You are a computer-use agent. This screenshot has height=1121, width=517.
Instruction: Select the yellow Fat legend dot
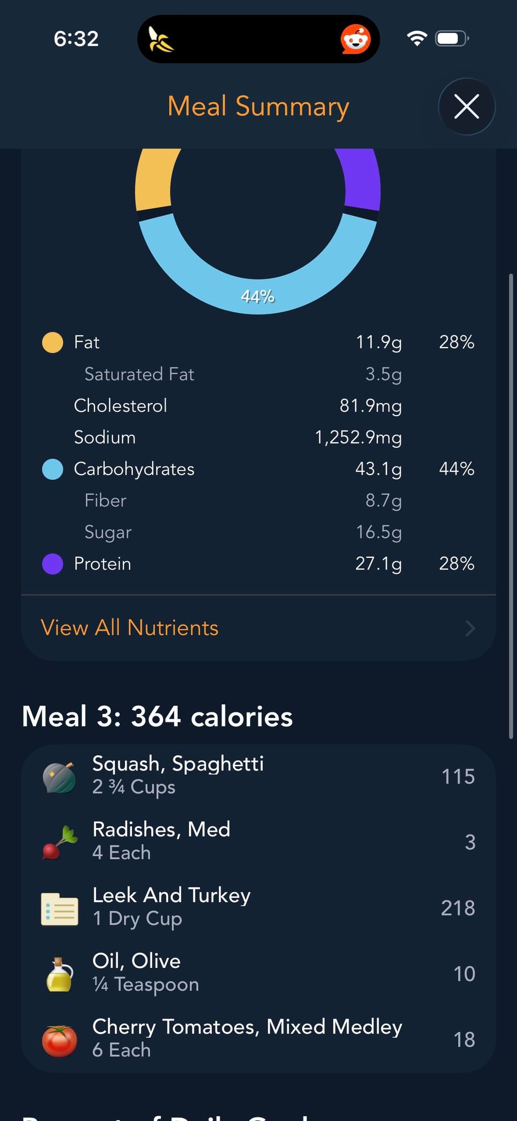[53, 342]
